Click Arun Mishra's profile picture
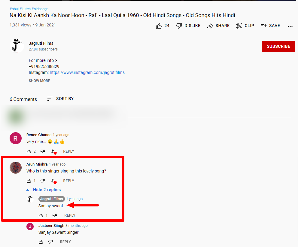Viewport: 298px width, 247px height. coord(16,167)
